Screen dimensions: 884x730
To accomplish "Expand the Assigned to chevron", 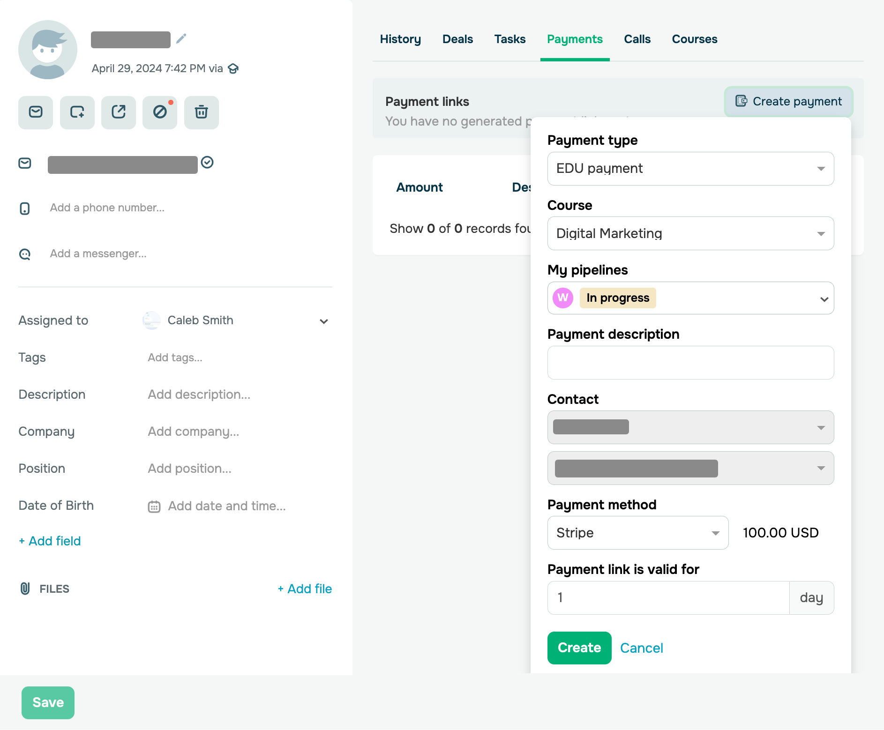I will [323, 321].
